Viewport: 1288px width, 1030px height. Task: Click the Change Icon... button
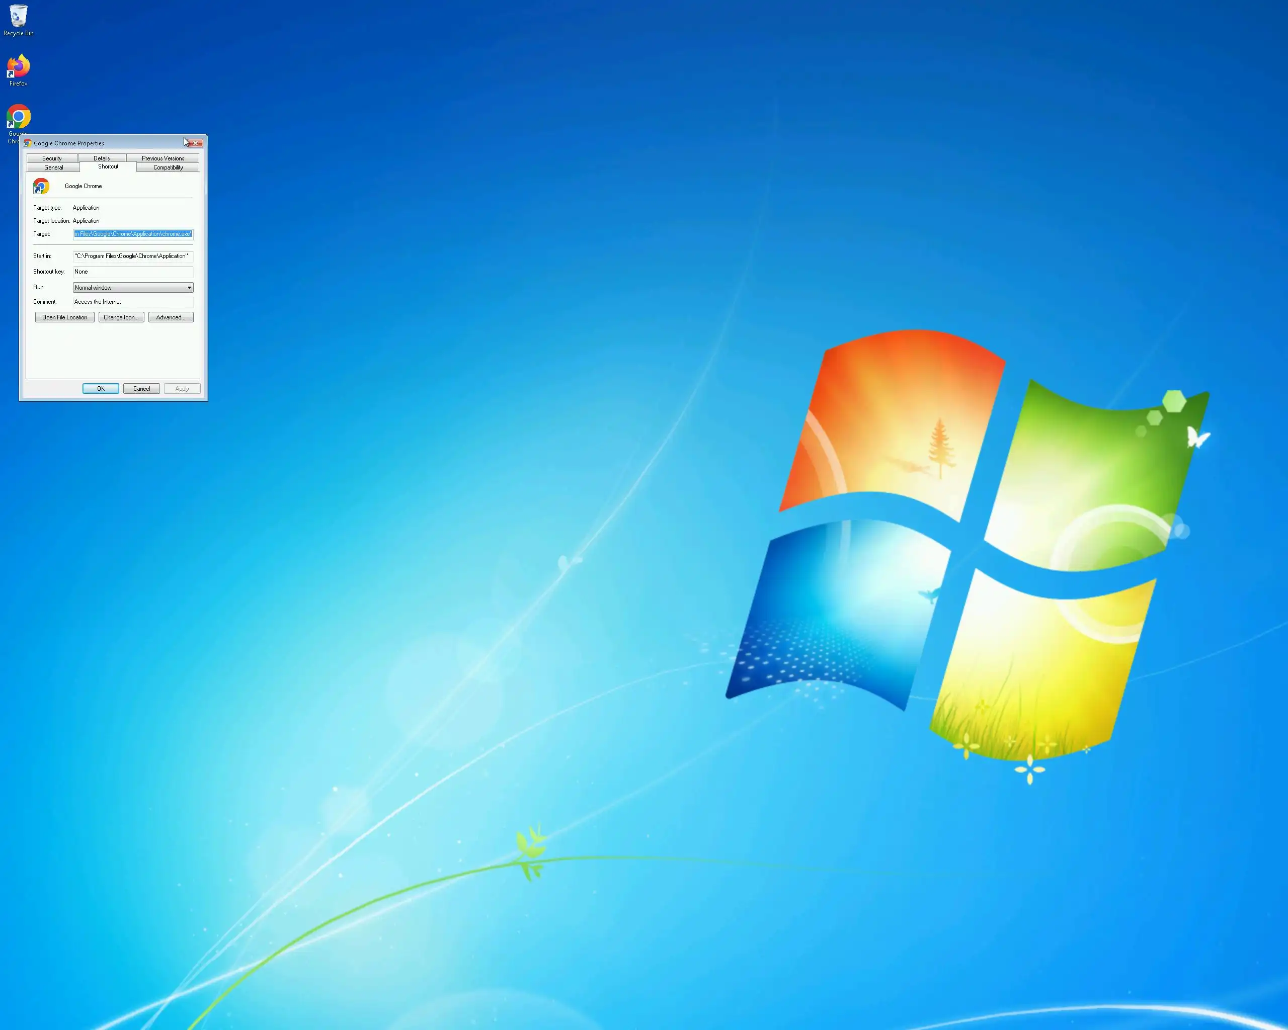tap(121, 318)
